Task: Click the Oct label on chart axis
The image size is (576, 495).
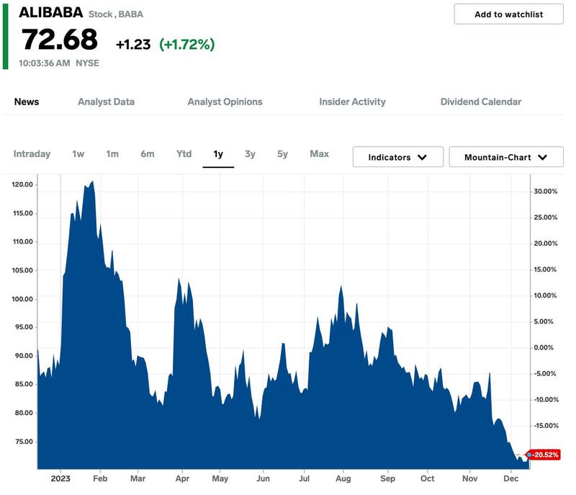Action: [x=427, y=478]
